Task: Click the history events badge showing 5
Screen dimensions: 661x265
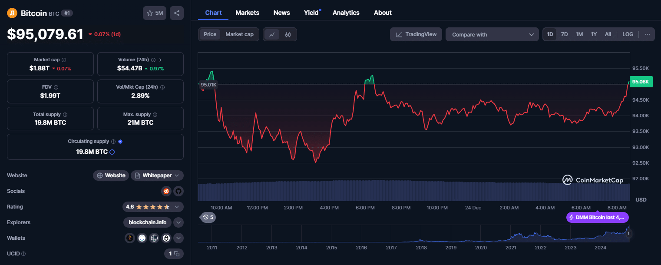Action: (208, 217)
